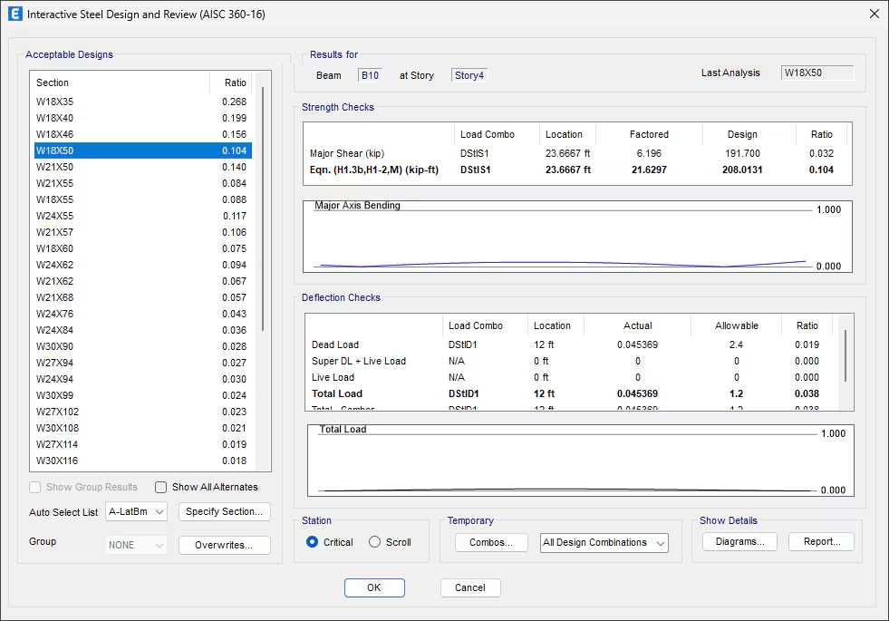Choose the Scroll station option

(375, 542)
